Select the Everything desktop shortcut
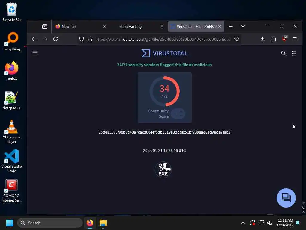The width and height of the screenshot is (306, 230). [x=12, y=41]
